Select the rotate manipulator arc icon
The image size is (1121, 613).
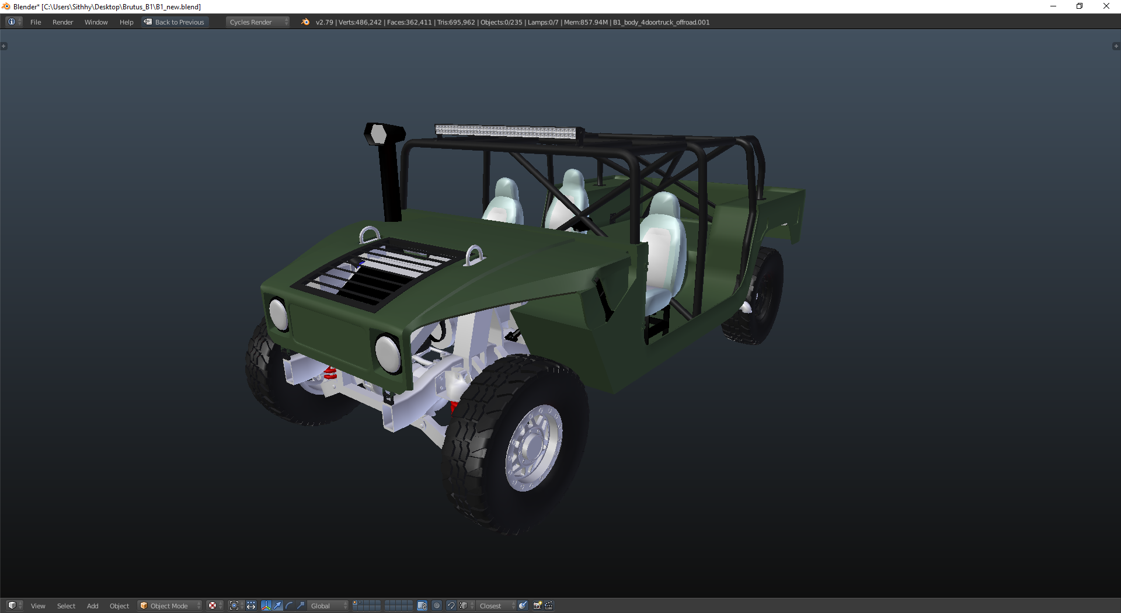[x=289, y=605]
